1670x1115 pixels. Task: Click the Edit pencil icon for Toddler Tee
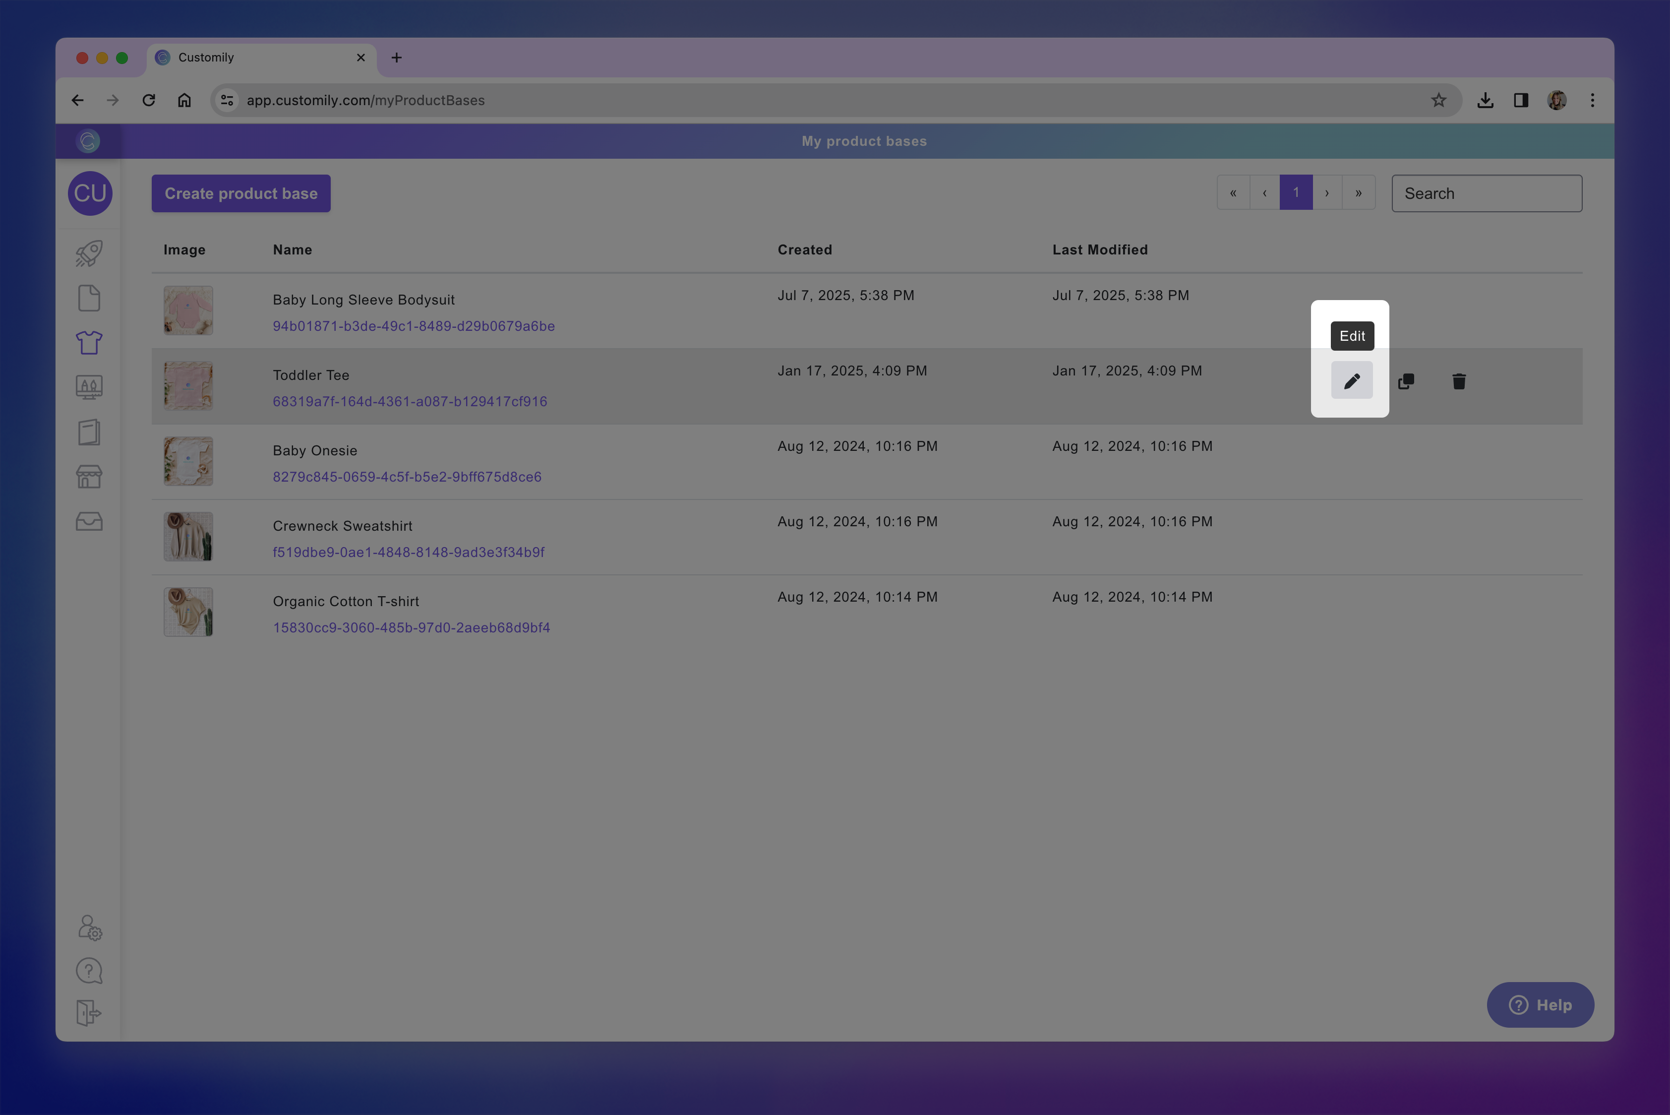pos(1352,381)
